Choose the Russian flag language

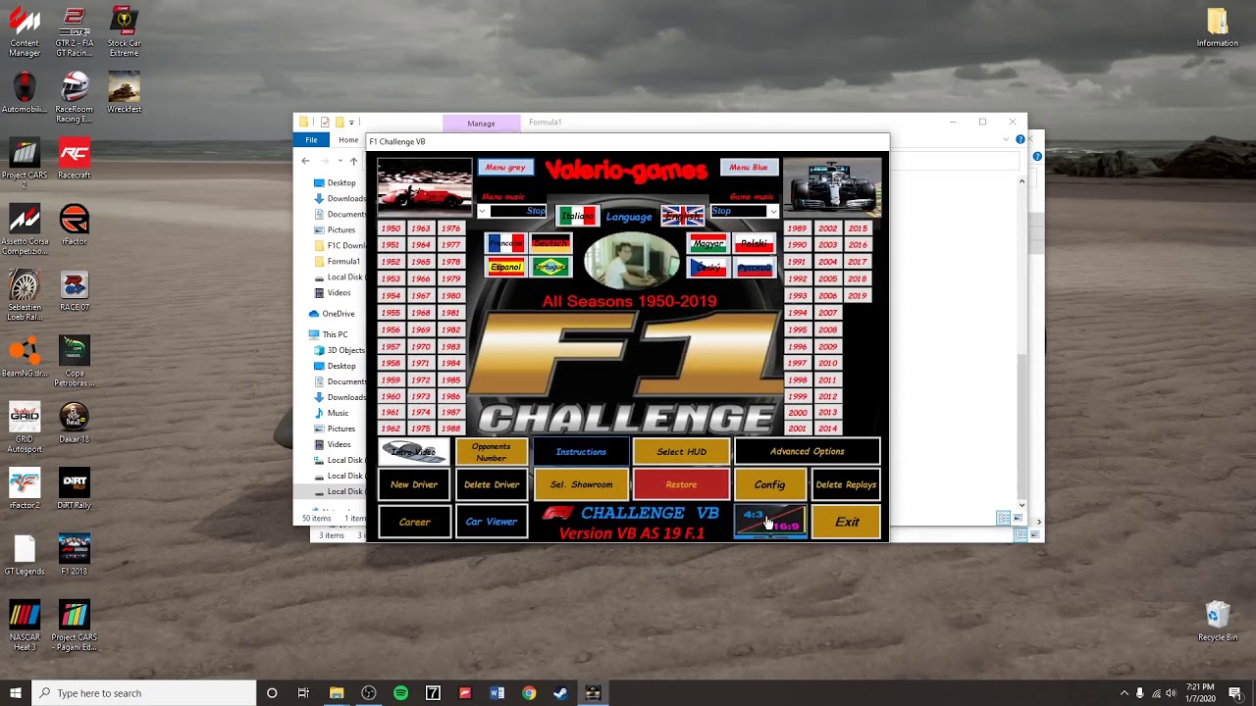(754, 267)
